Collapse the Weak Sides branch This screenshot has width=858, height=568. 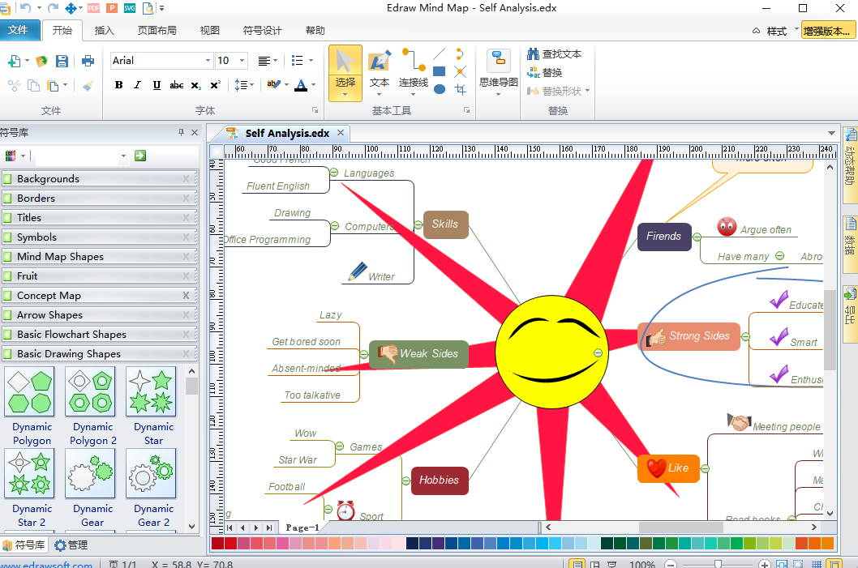click(363, 353)
